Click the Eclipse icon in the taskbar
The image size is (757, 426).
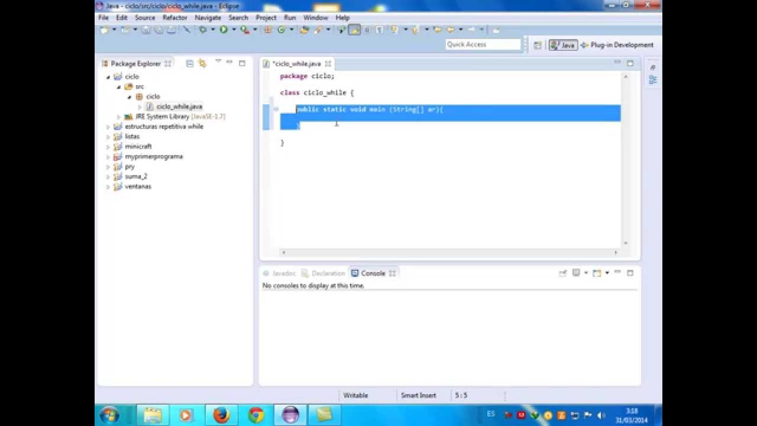[290, 414]
